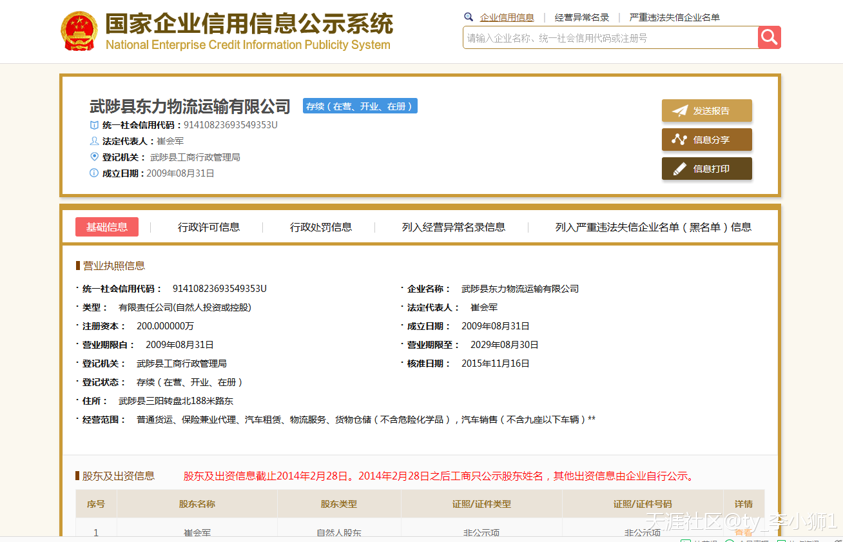Click the enterprise name search input field
Screen dimensions: 843x542
610,38
